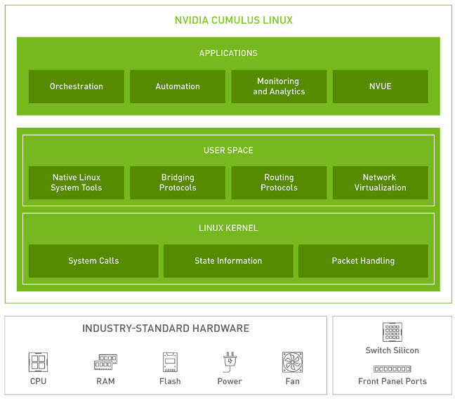Click the CPU chip icon

click(38, 362)
